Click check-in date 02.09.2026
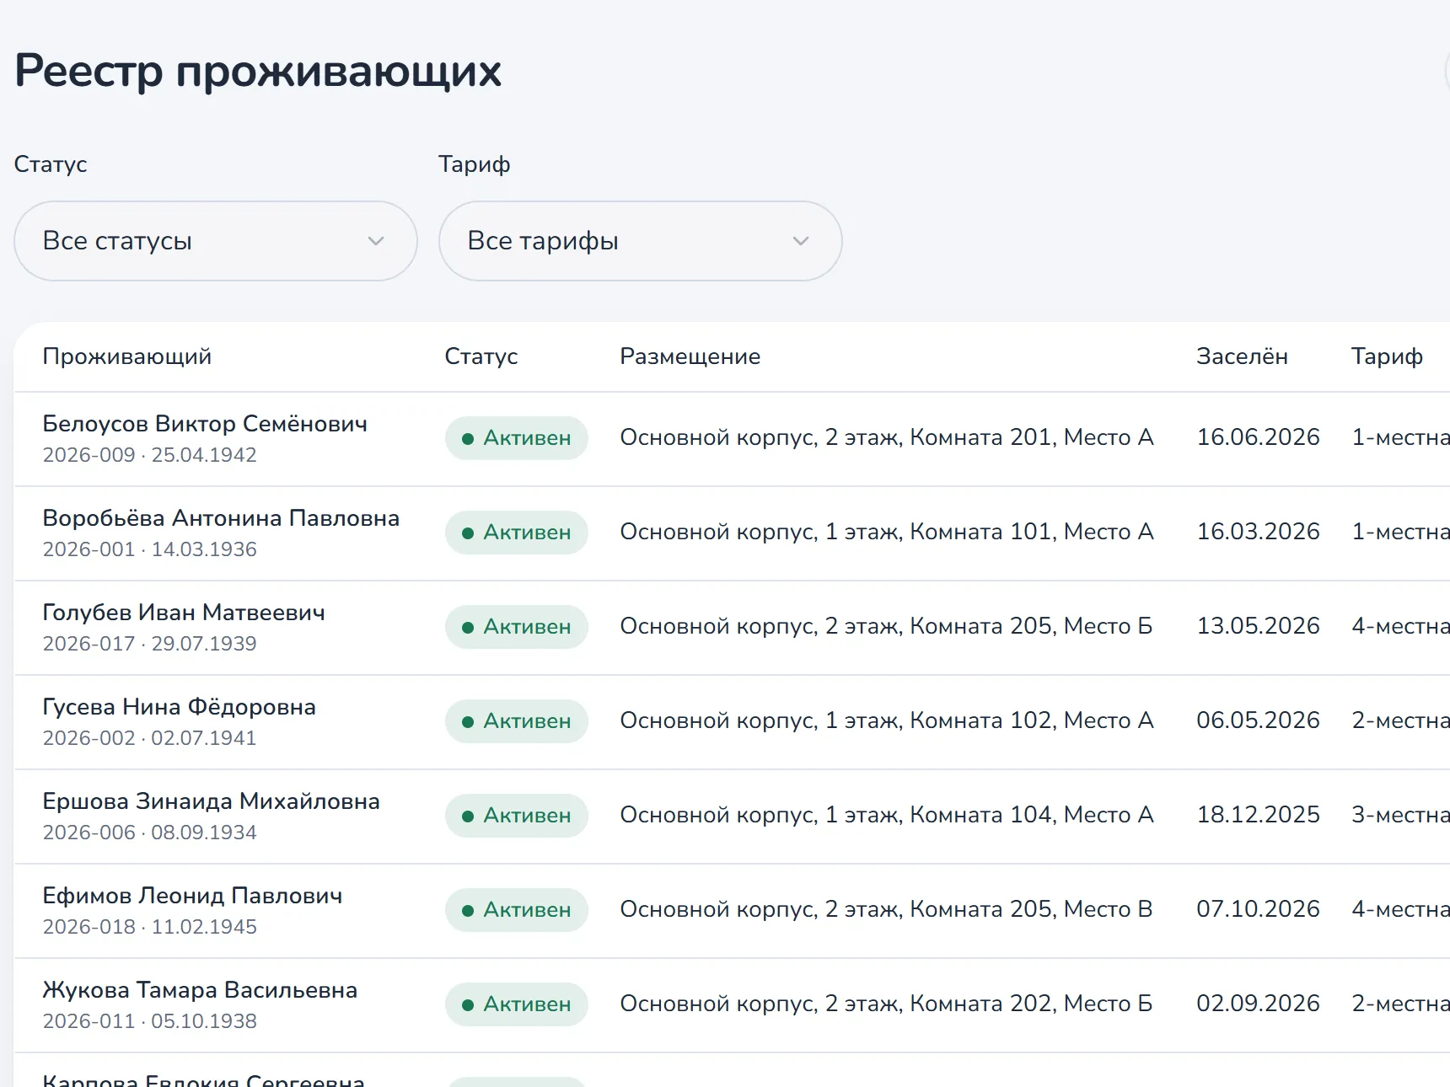Viewport: 1450px width, 1087px height. coord(1259,1004)
